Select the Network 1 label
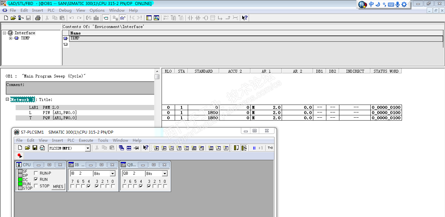This screenshot has height=217, width=445. pos(22,99)
